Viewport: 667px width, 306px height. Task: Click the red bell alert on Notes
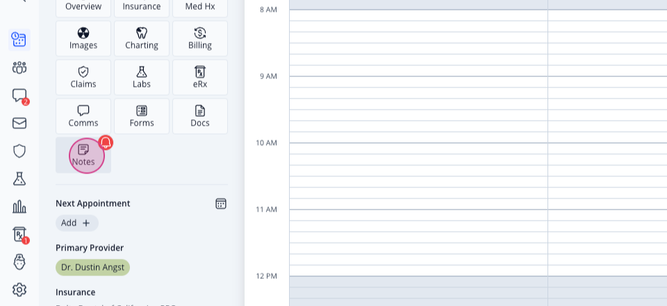coord(106,142)
